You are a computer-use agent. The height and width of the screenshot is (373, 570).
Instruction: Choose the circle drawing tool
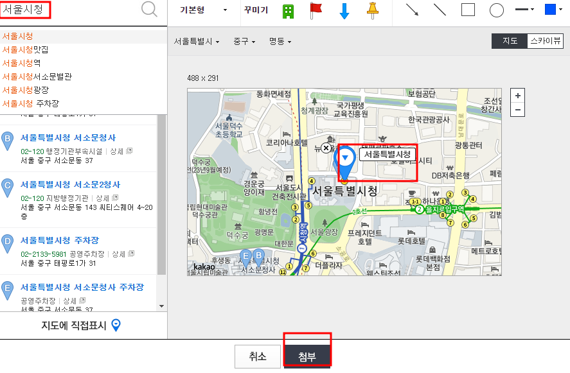[497, 10]
